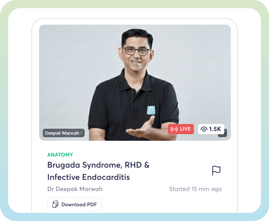Click the 1.5K viewer count number
The image size is (269, 221).
pos(215,129)
